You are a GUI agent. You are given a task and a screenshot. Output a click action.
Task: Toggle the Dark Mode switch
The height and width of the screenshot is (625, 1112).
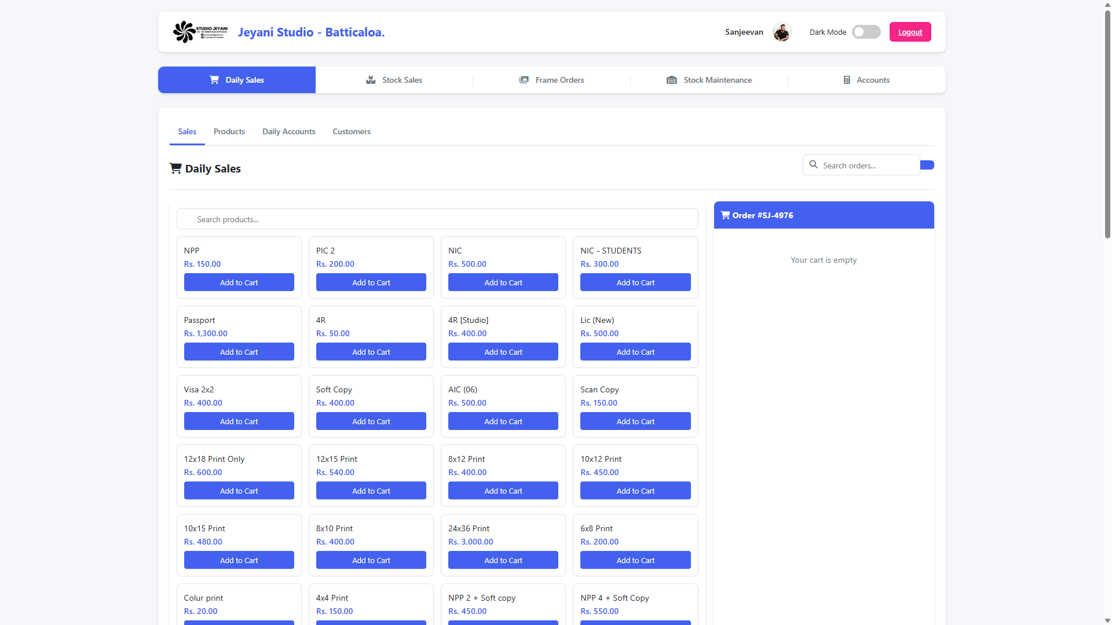point(866,32)
